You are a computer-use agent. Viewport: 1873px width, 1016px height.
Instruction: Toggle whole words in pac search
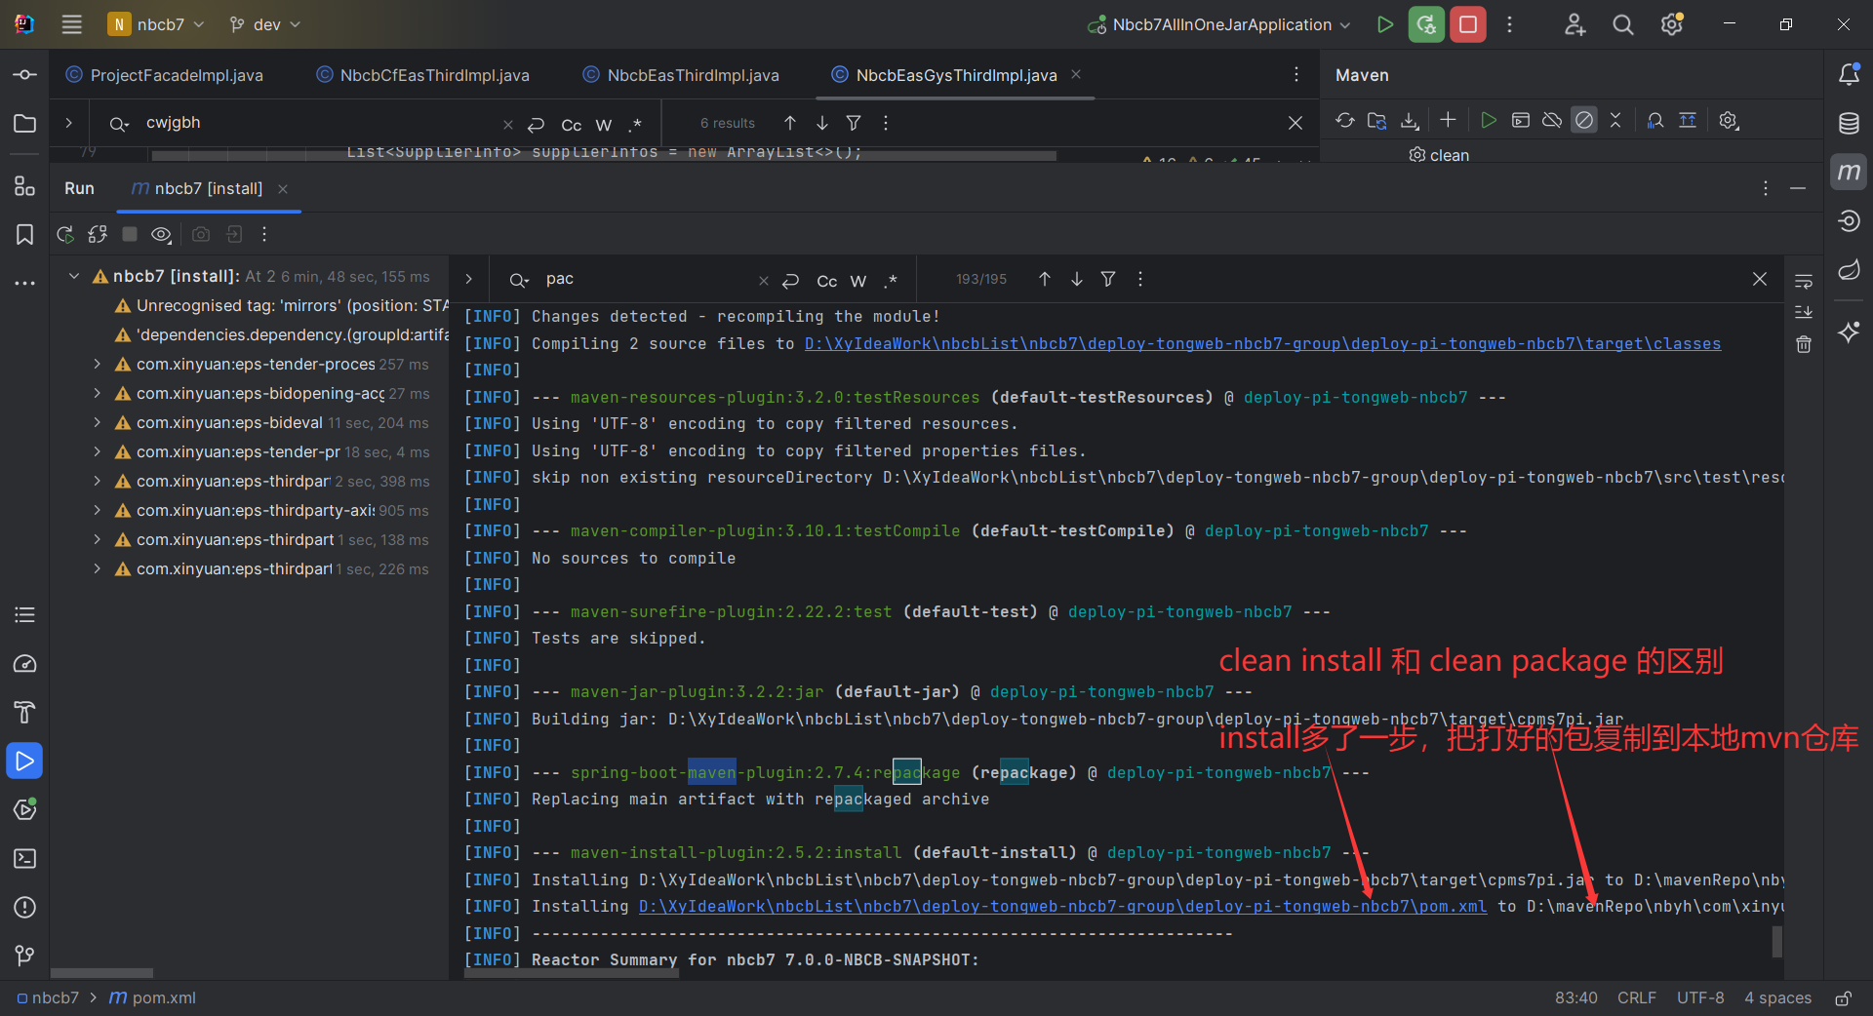click(858, 281)
